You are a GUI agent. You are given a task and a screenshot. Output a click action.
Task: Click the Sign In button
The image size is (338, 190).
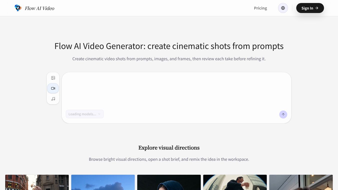coord(310,8)
